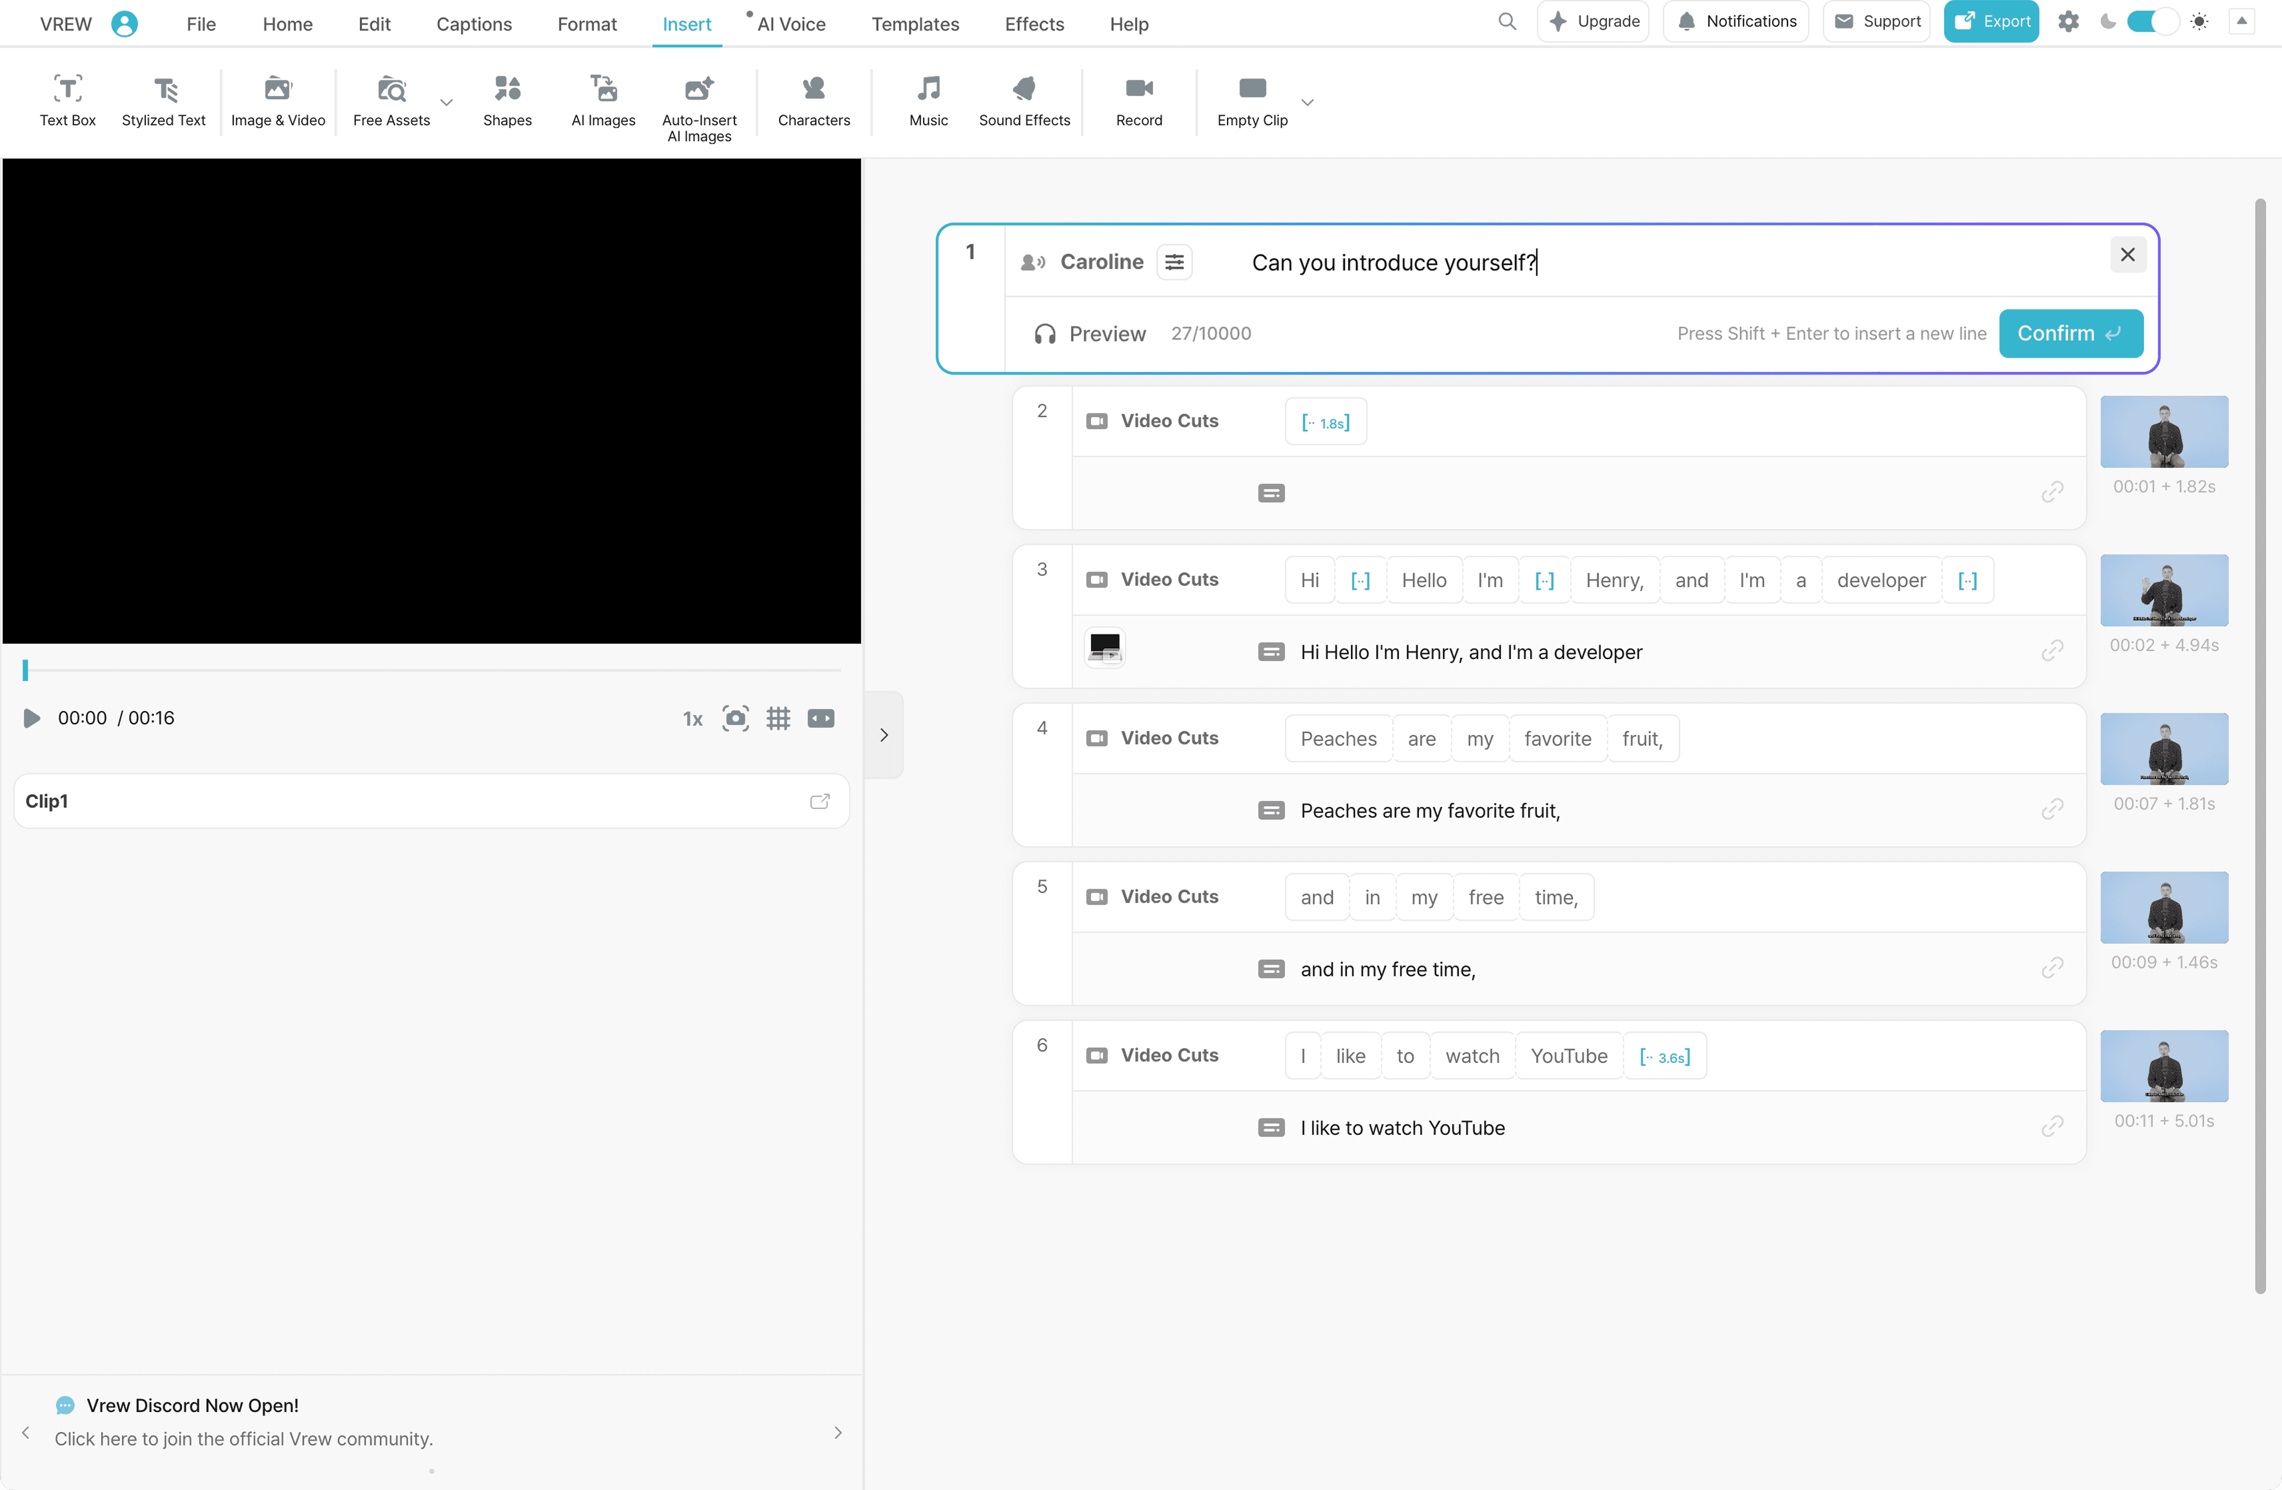Expand the Empty Clip dropdown arrow

1307,102
